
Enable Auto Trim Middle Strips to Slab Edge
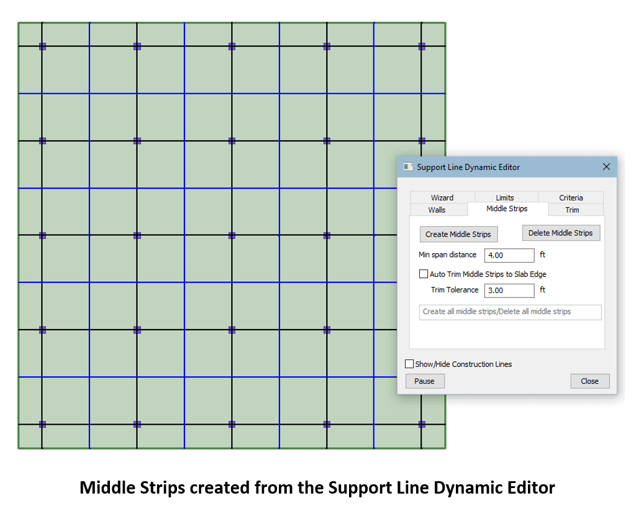point(424,274)
